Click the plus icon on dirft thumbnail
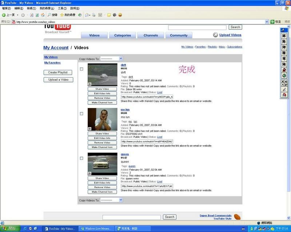The height and width of the screenshot is (232, 291). 89,84
